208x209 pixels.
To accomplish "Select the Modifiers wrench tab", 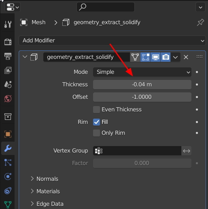I will click(8, 148).
